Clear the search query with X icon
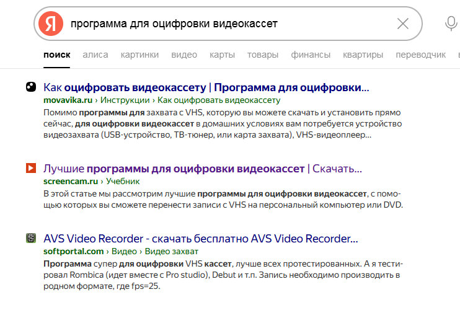 click(403, 24)
